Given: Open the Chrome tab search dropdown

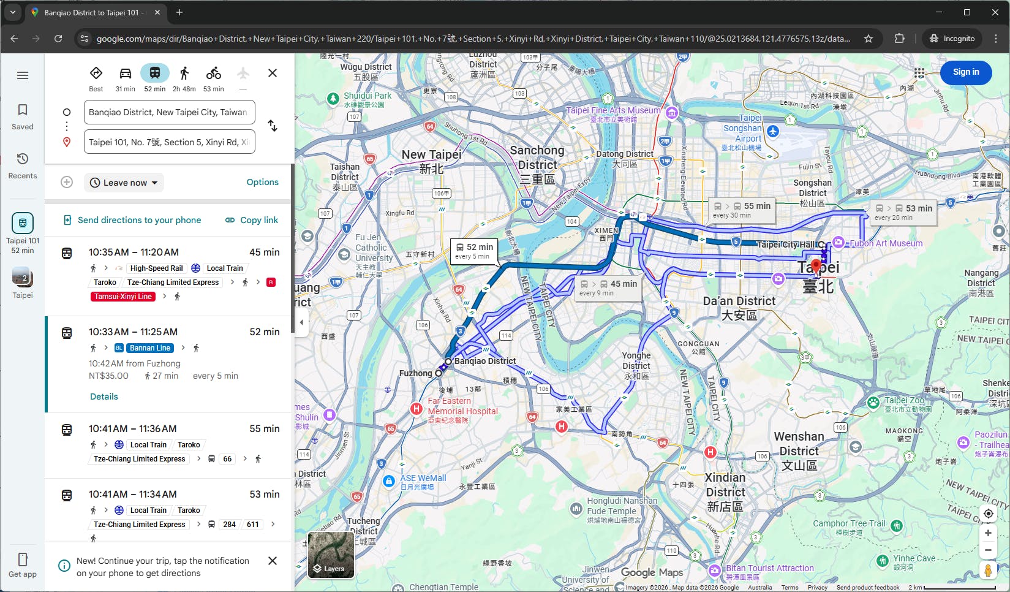Looking at the screenshot, I should 12,12.
